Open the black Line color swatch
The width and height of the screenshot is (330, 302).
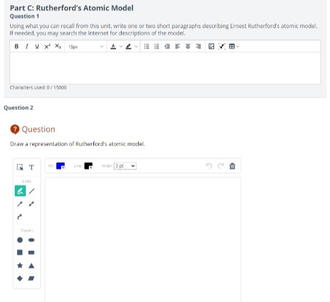point(88,166)
